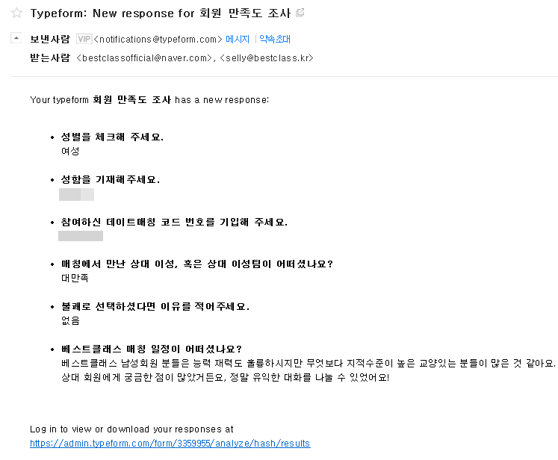Click the 대만족 satisfaction answer
Image resolution: width=558 pixels, height=460 pixels.
pos(75,278)
